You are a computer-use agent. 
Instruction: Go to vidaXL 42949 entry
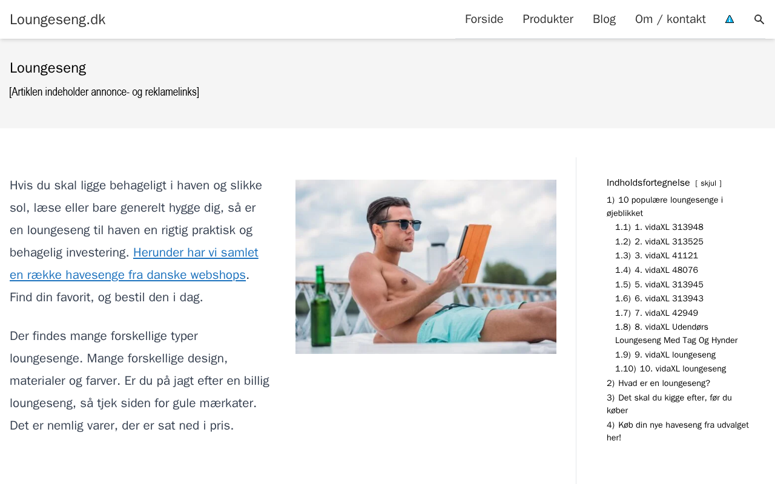tap(666, 313)
